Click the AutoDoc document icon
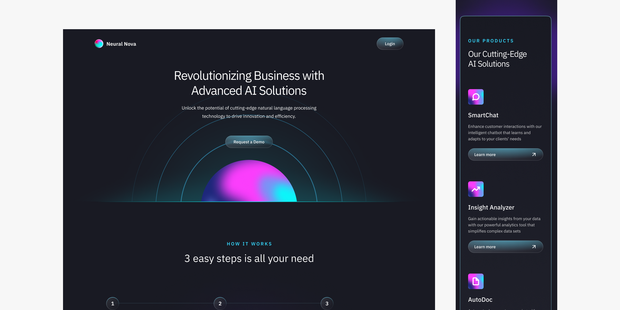Image resolution: width=620 pixels, height=310 pixels. [476, 281]
